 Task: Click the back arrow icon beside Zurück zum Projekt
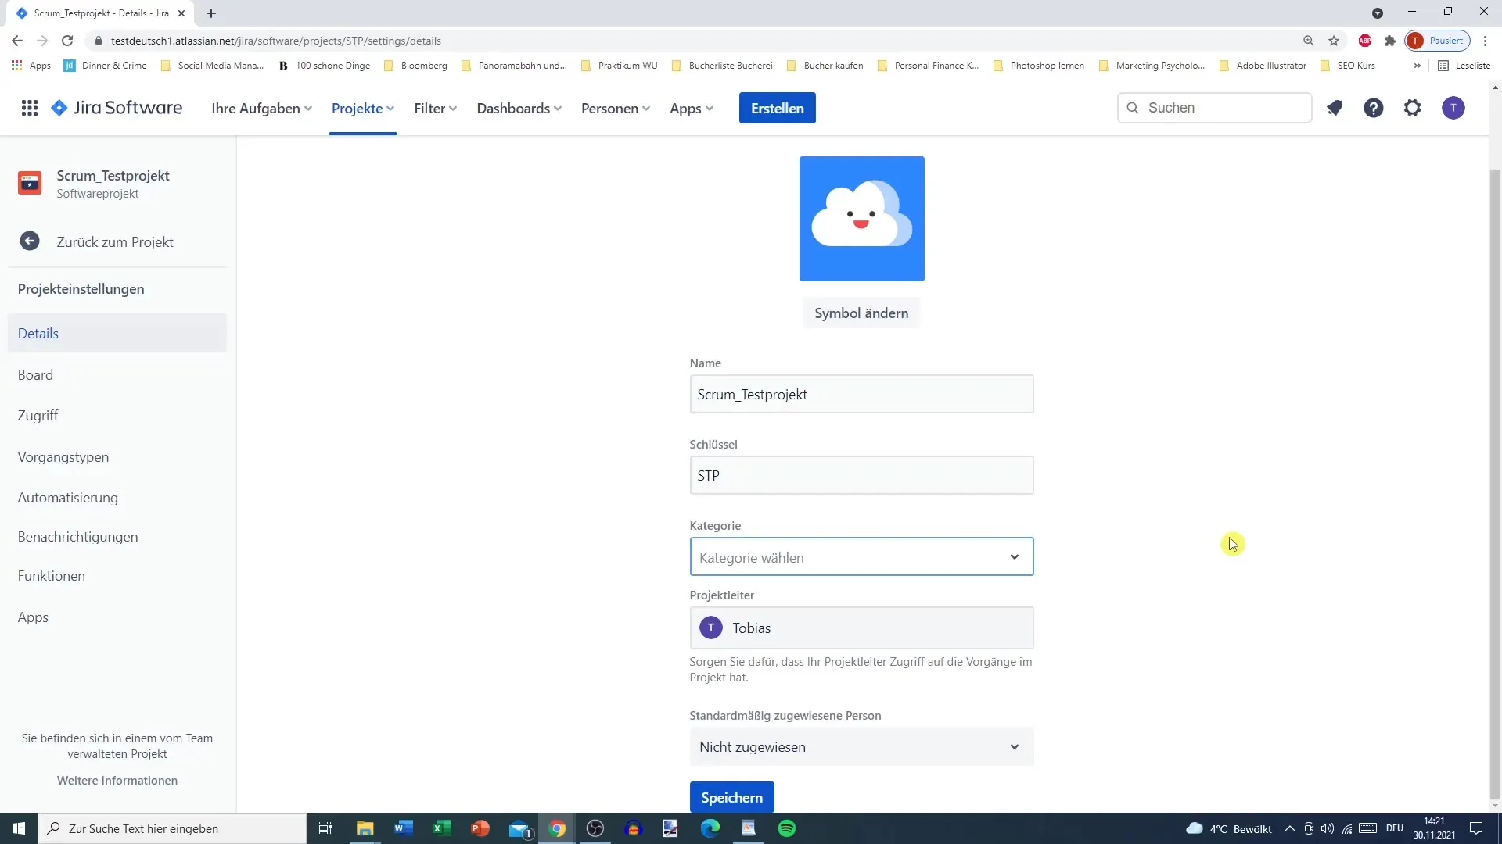coord(30,241)
